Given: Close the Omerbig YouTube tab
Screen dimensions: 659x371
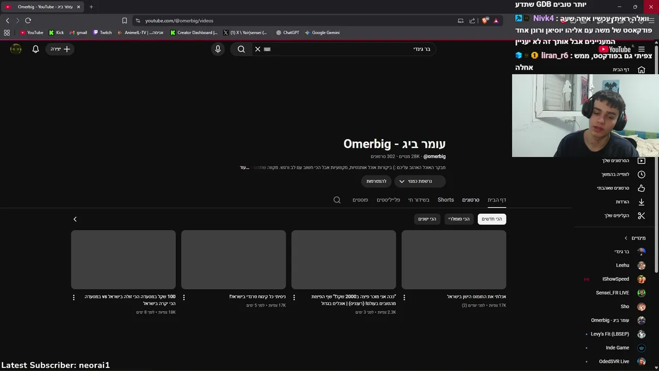Looking at the screenshot, I should (78, 7).
